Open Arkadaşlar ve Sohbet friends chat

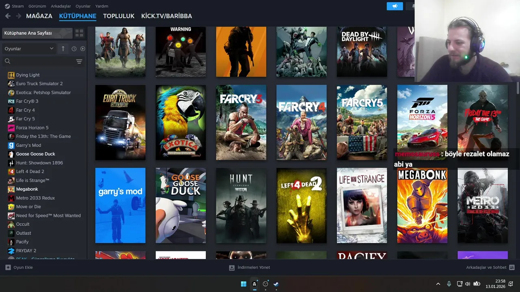tap(490, 268)
